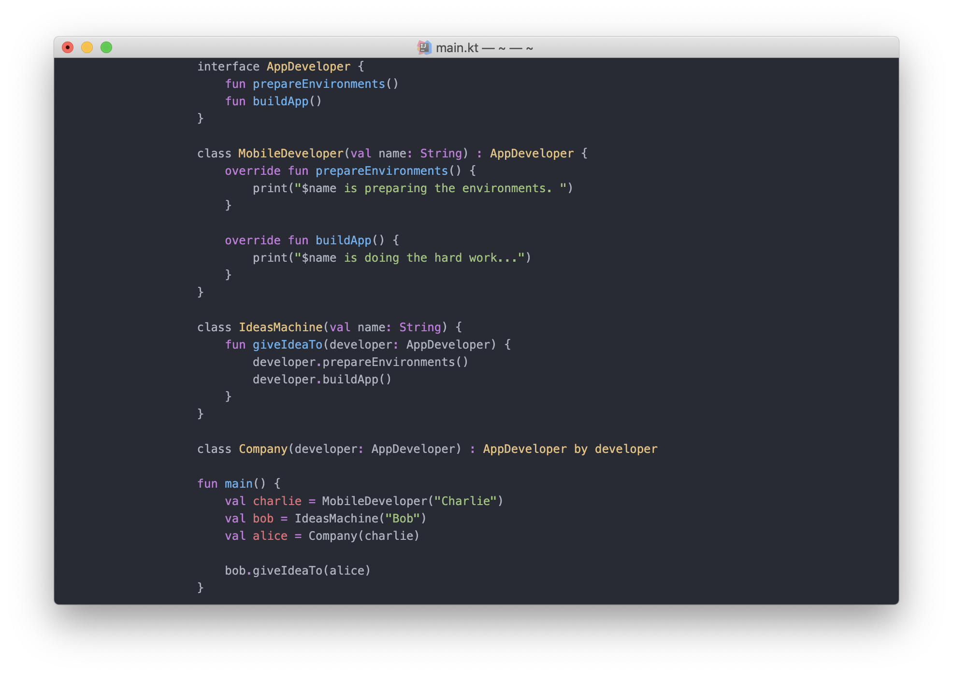Click the alice variable declaration

pos(270,536)
